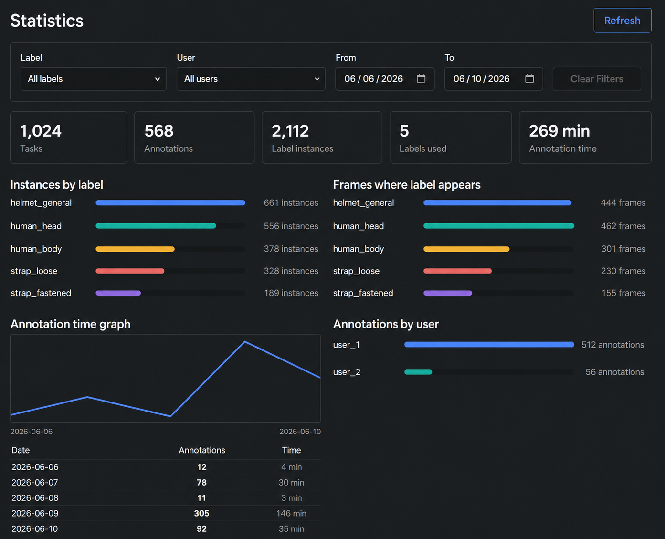Click '328 instances' value

tap(291, 271)
